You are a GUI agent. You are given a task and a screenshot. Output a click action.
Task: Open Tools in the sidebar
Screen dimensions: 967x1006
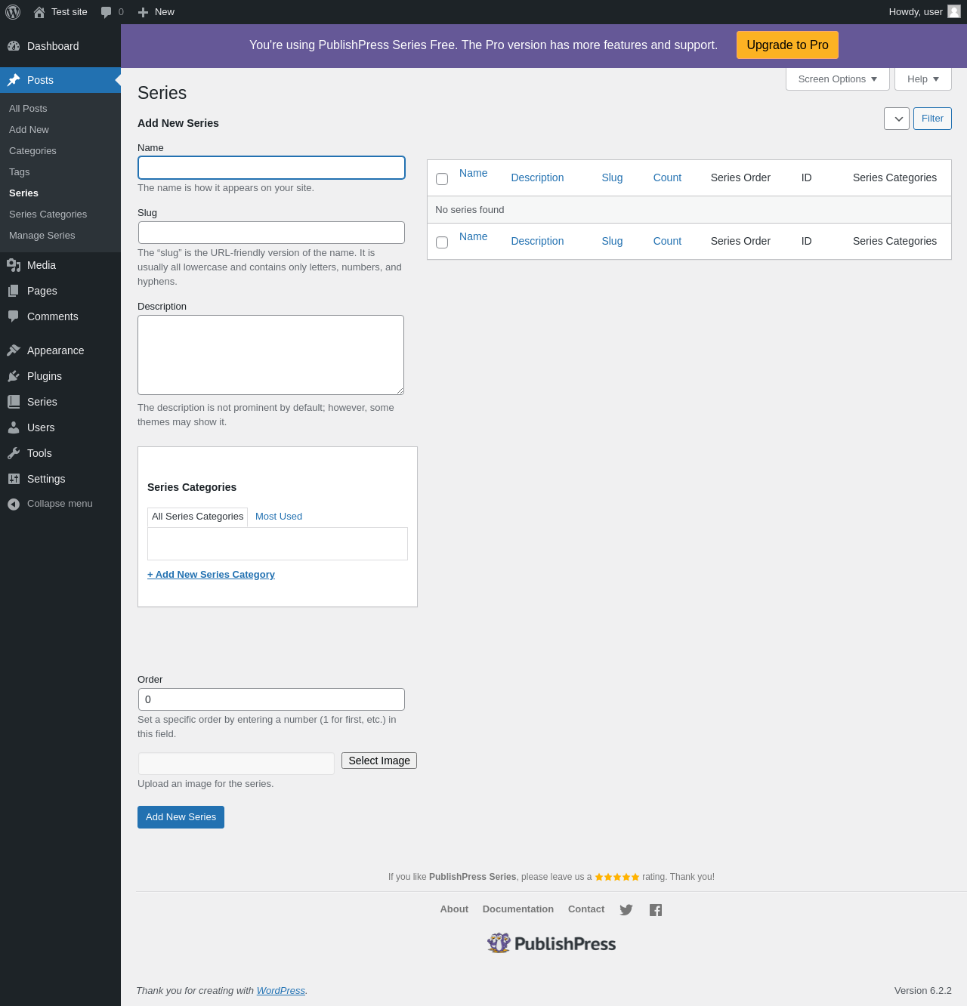point(39,453)
